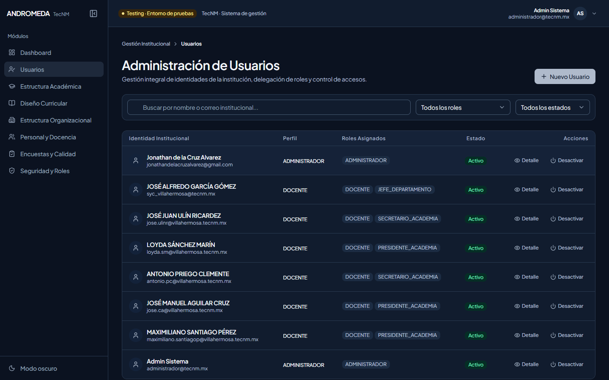
Task: Open Diseño Curricular in sidebar
Action: click(x=54, y=103)
